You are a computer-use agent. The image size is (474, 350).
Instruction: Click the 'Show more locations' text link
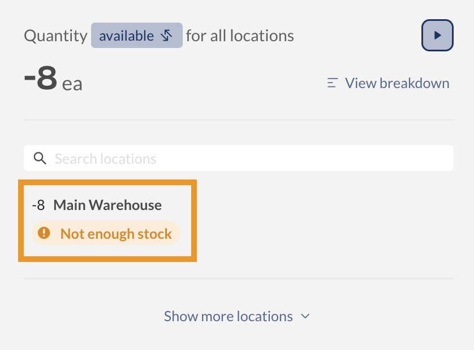(x=229, y=316)
